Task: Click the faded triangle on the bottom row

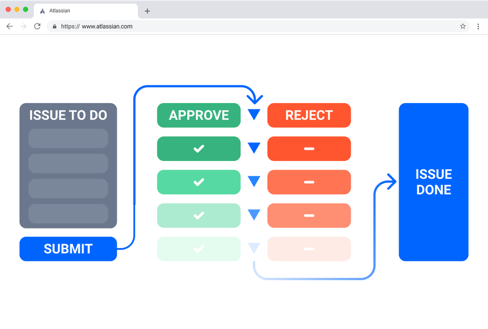Action: [x=254, y=248]
